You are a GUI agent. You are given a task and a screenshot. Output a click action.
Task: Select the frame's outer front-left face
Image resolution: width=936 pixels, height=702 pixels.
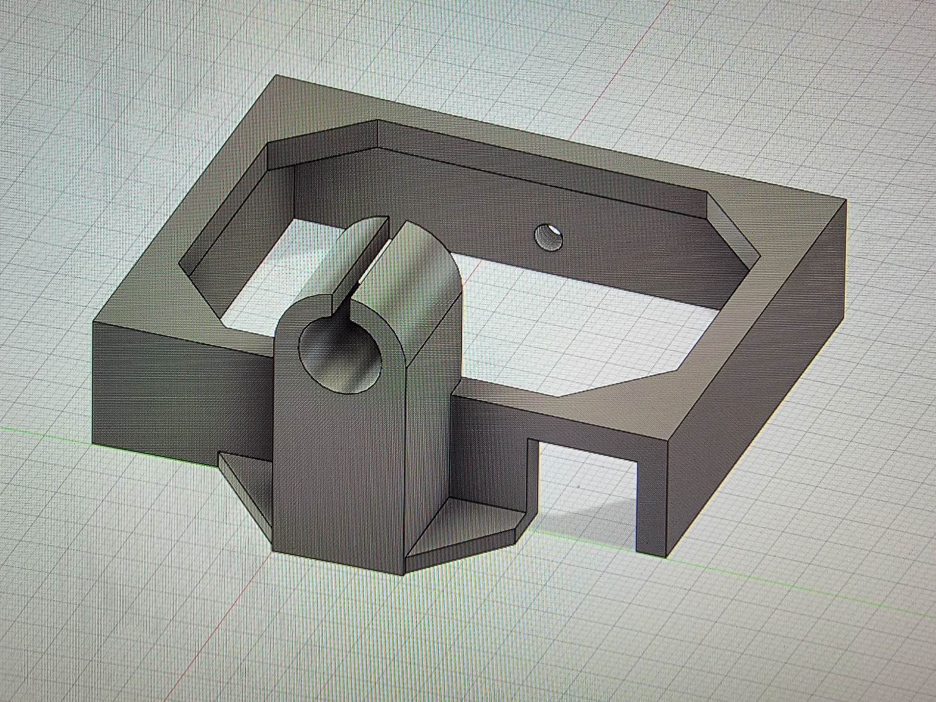[183, 393]
